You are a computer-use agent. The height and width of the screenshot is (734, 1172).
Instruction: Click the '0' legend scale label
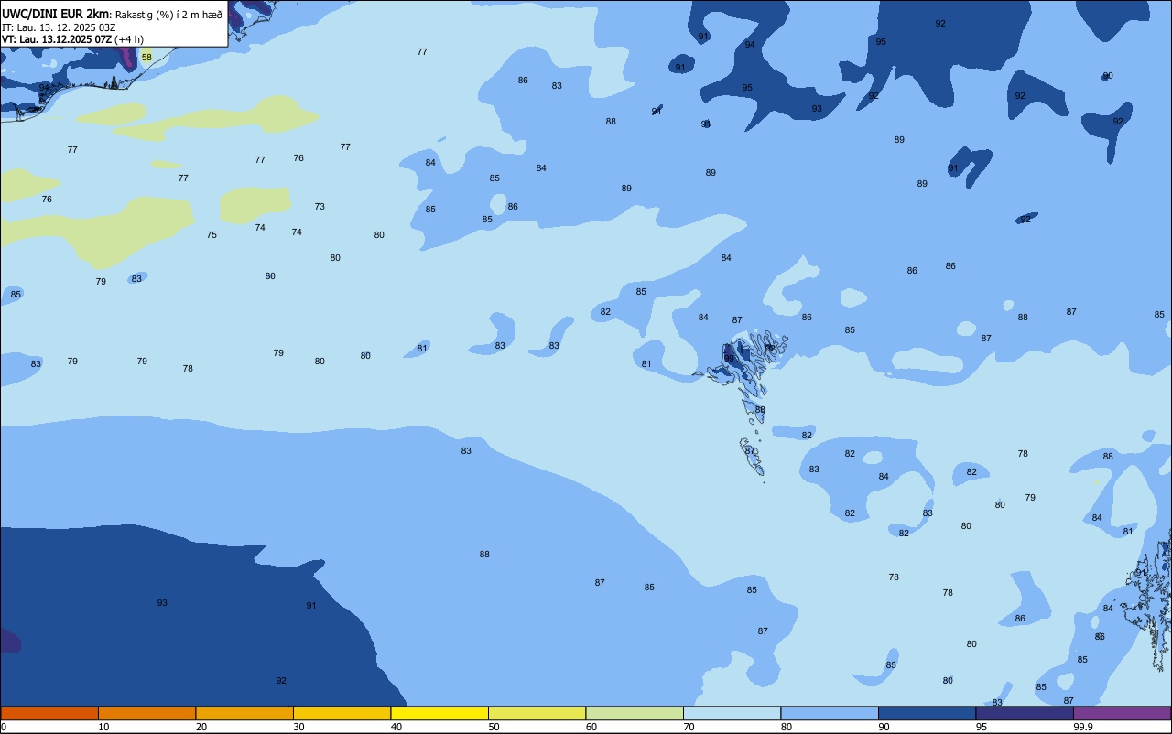point(4,727)
